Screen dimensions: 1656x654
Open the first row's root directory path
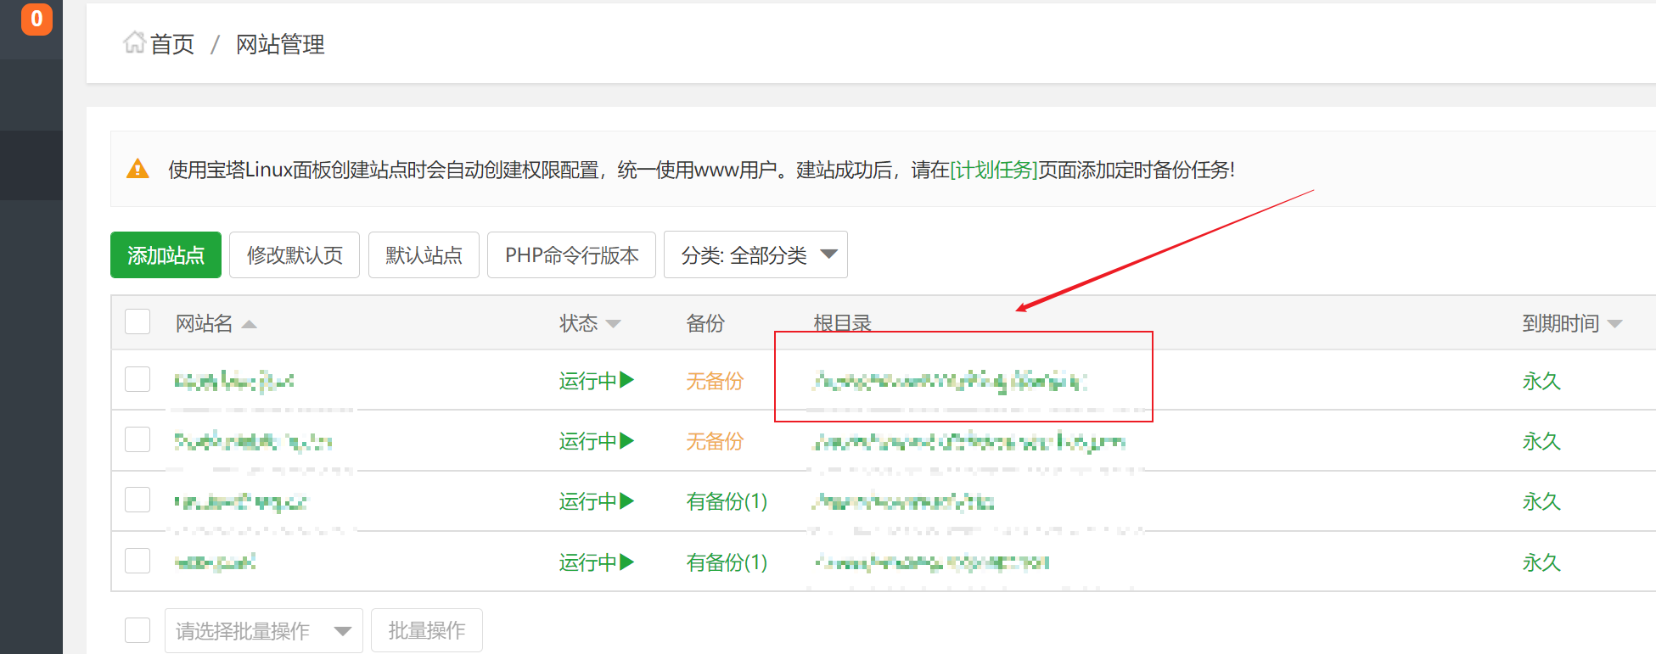(x=950, y=382)
